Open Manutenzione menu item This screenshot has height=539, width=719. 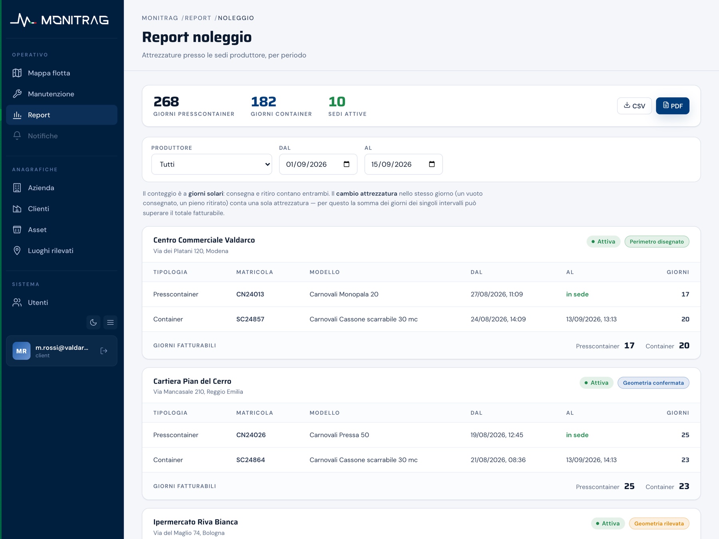[62, 94]
